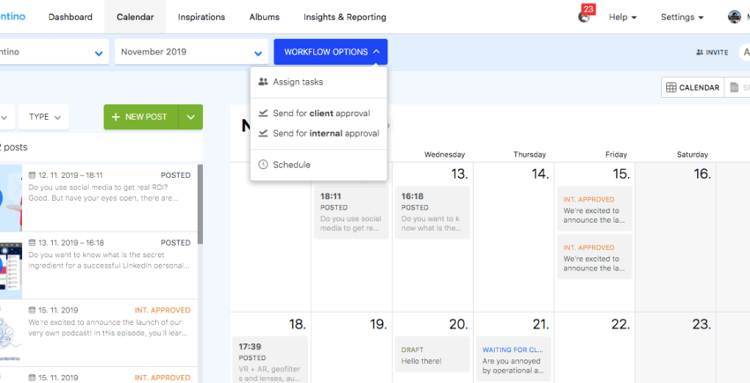Image resolution: width=750 pixels, height=383 pixels.
Task: Choose Send for client approval
Action: (319, 114)
